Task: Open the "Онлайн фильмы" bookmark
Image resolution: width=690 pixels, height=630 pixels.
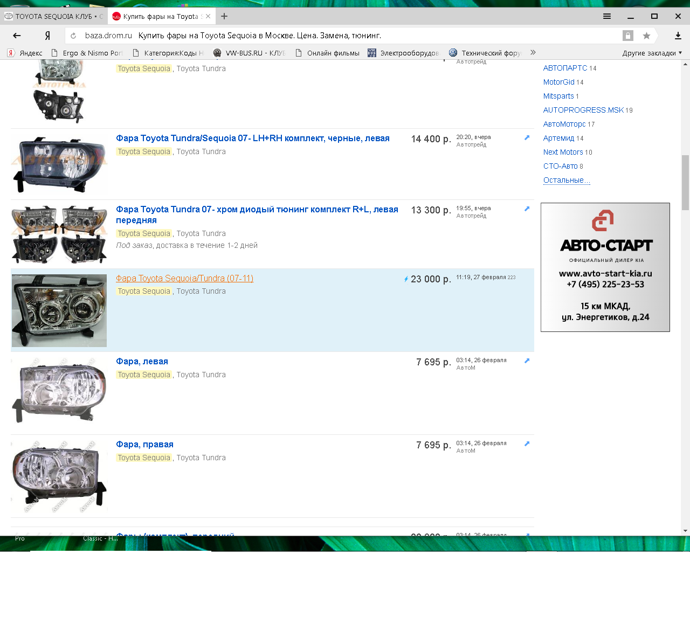Action: tap(333, 53)
